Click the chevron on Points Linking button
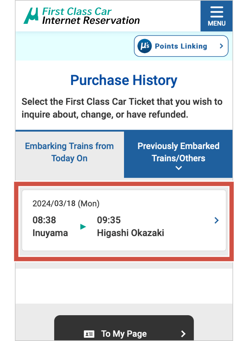This screenshot has width=248, height=341. (222, 46)
